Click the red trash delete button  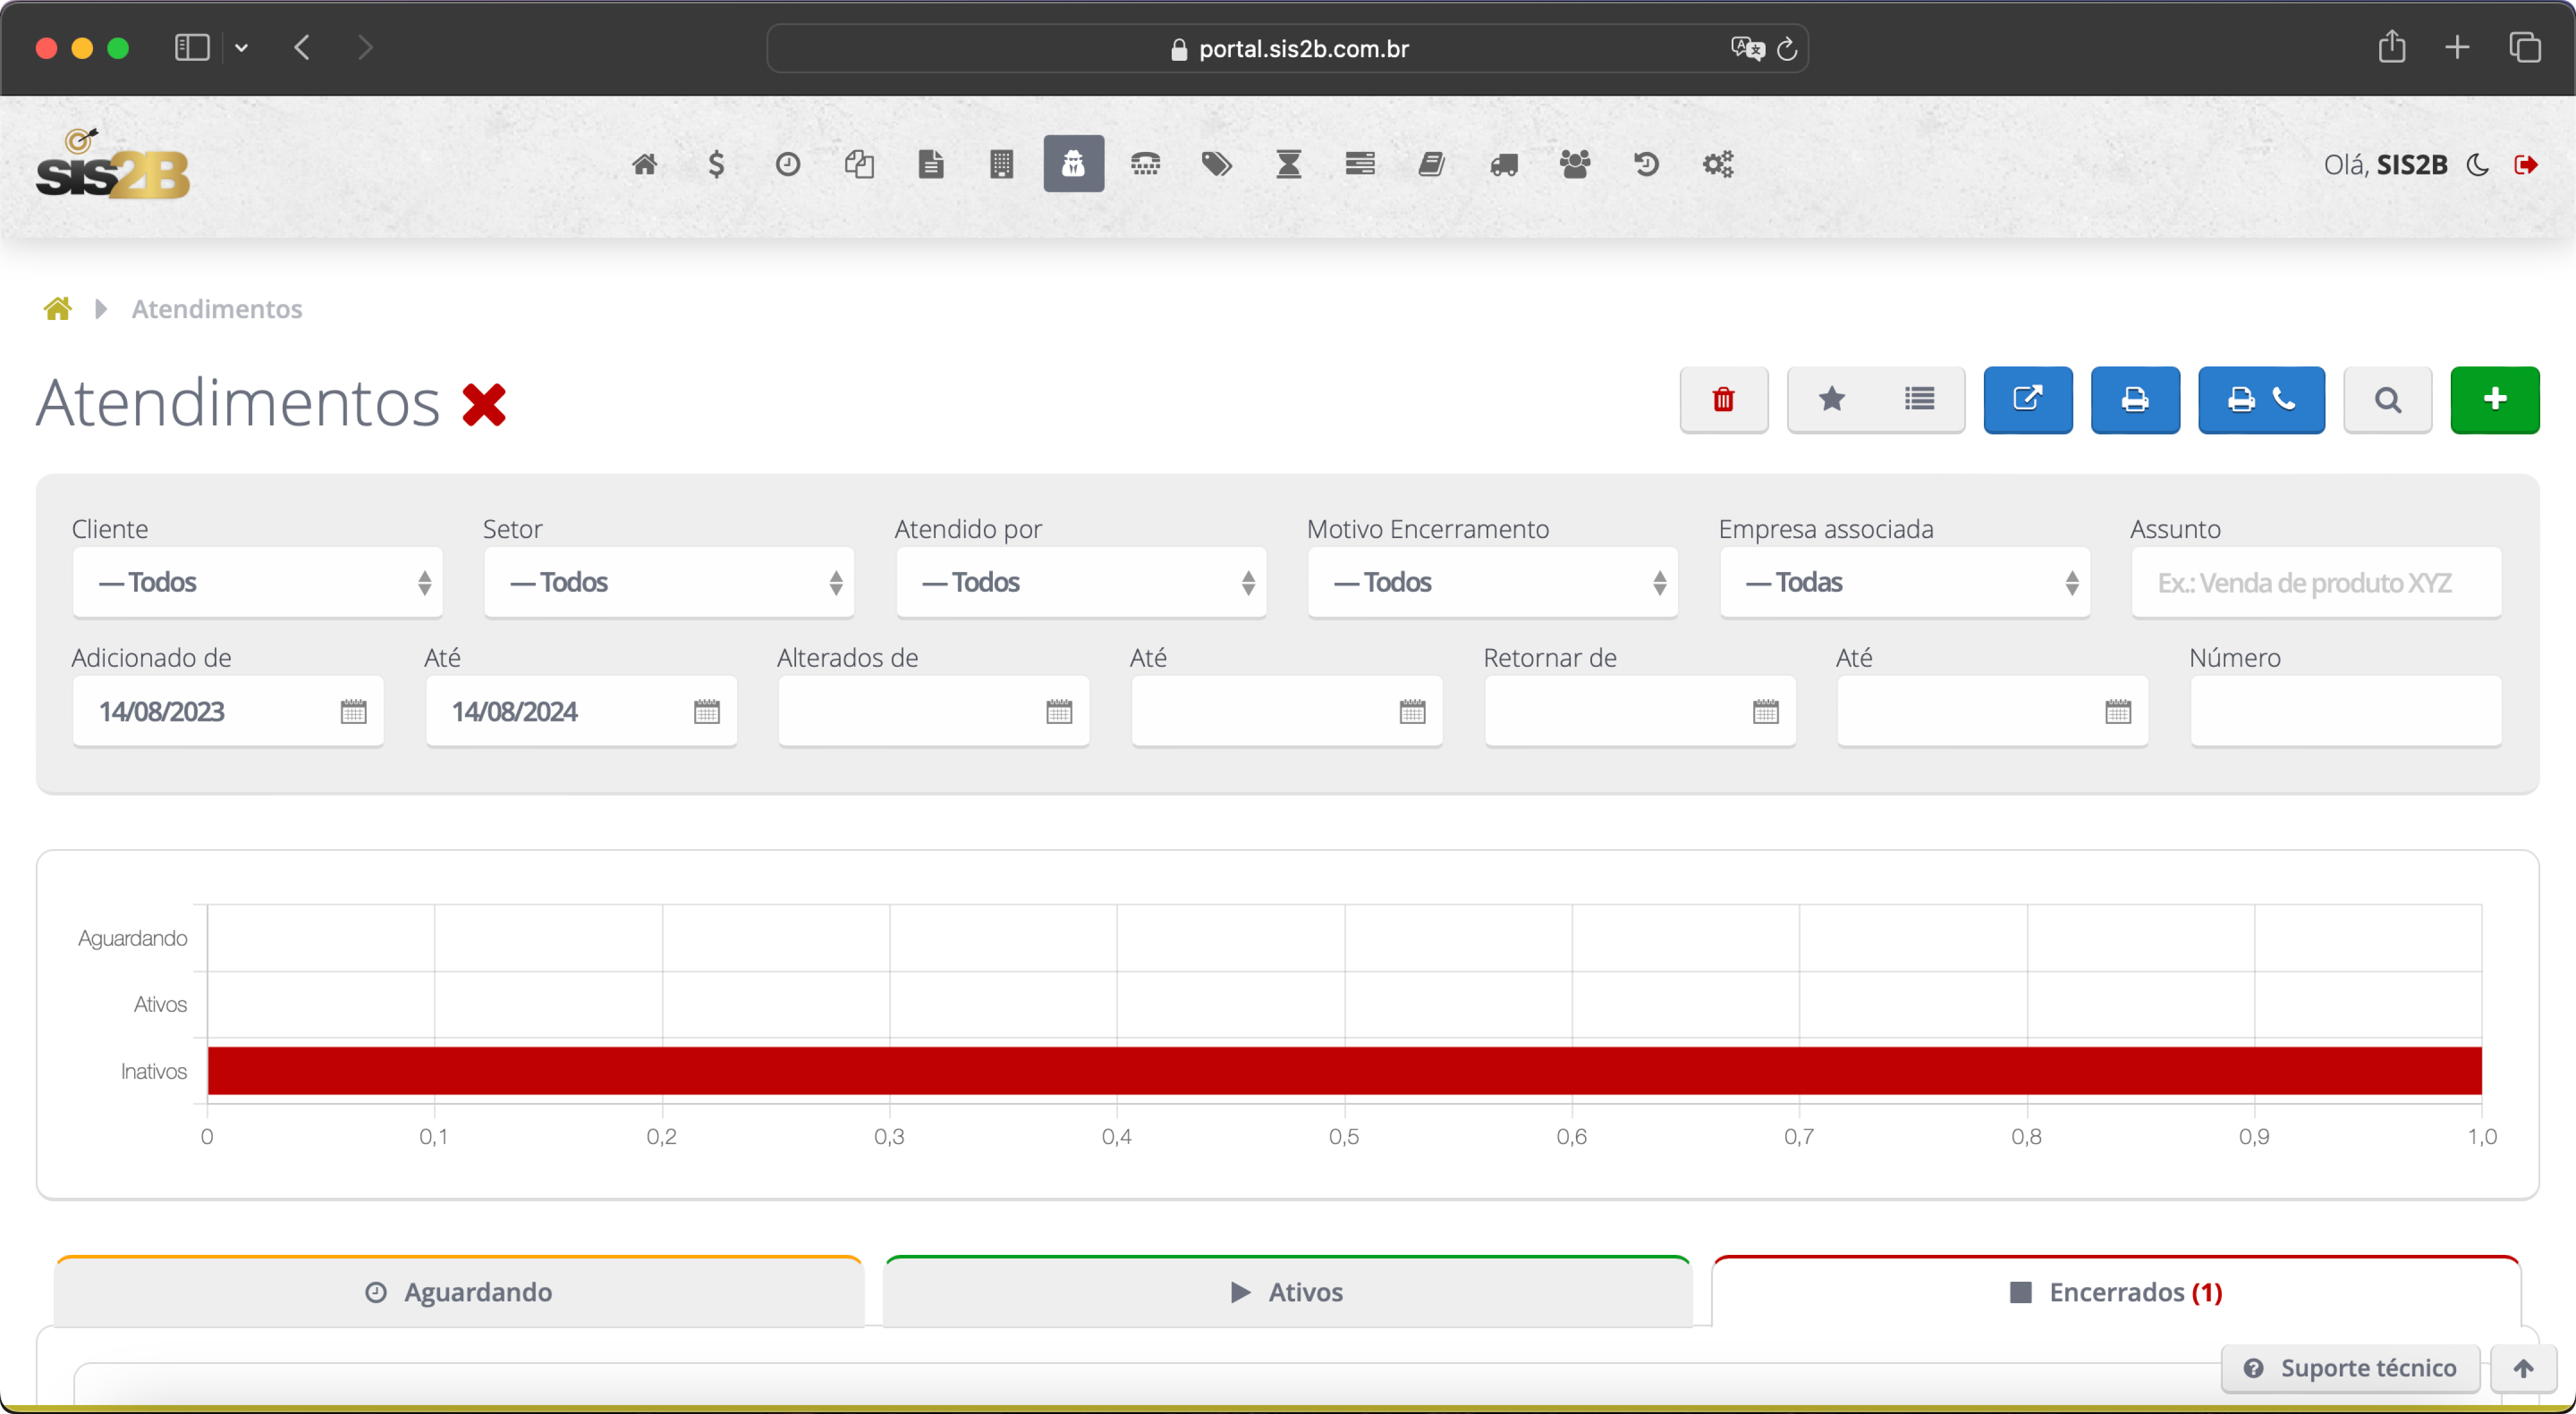point(1723,400)
